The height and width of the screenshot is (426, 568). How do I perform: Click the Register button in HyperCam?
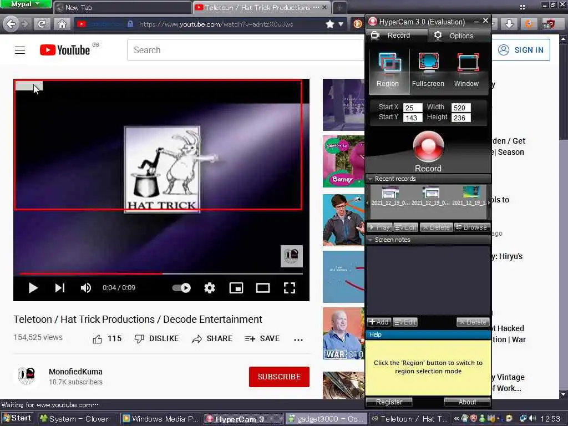point(389,402)
